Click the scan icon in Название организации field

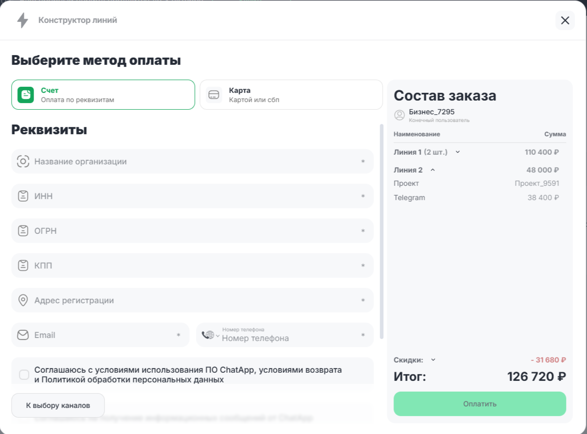point(23,162)
